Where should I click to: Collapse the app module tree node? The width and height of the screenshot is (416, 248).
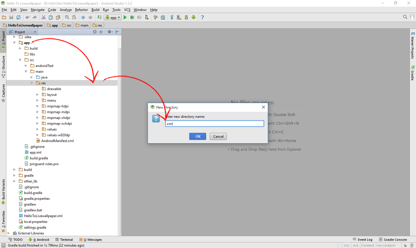pyautogui.click(x=14, y=43)
